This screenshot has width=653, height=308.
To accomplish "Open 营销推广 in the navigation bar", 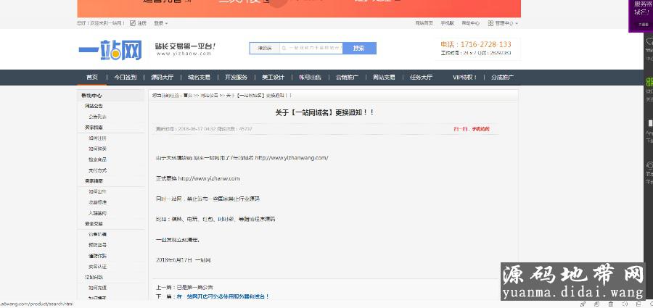I will (x=347, y=78).
